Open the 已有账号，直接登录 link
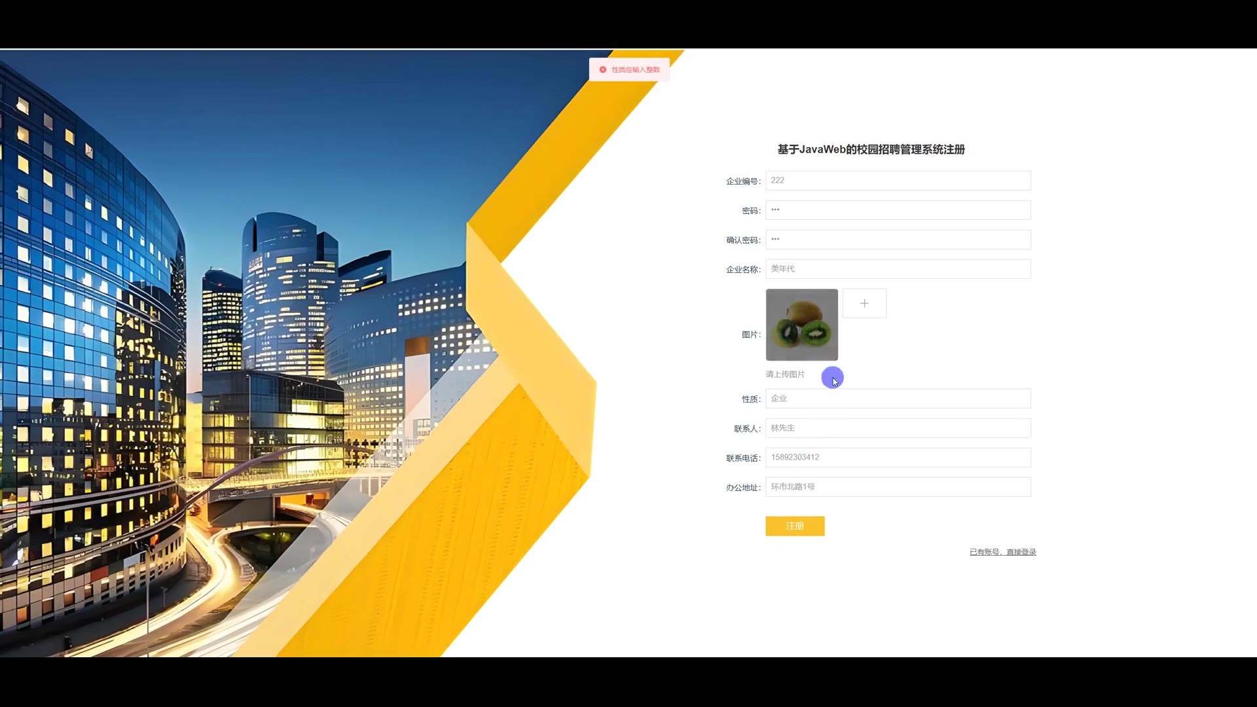The image size is (1257, 707). (1002, 553)
